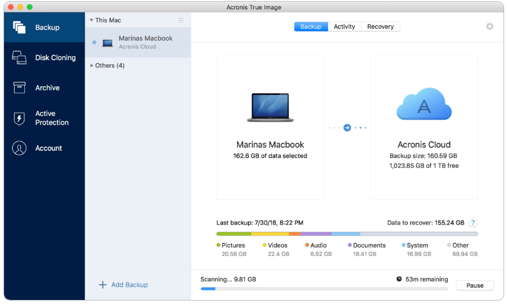Click the Other gray legend dot
Image resolution: width=507 pixels, height=304 pixels.
(449, 245)
